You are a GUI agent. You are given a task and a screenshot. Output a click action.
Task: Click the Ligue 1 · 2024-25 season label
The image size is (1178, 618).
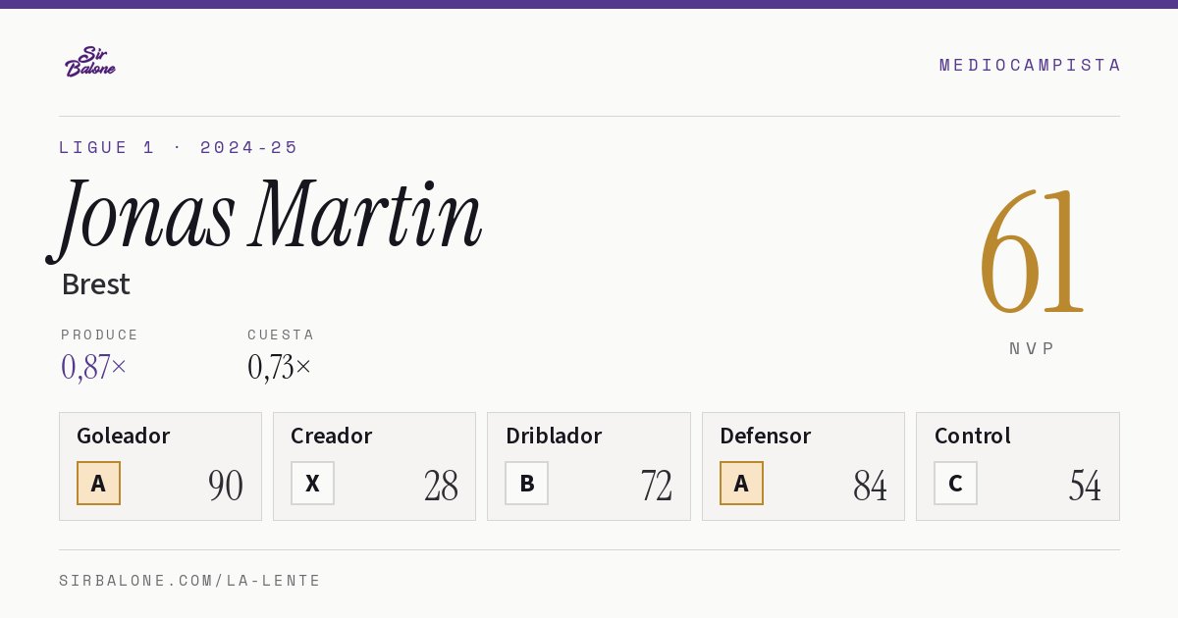click(x=179, y=147)
